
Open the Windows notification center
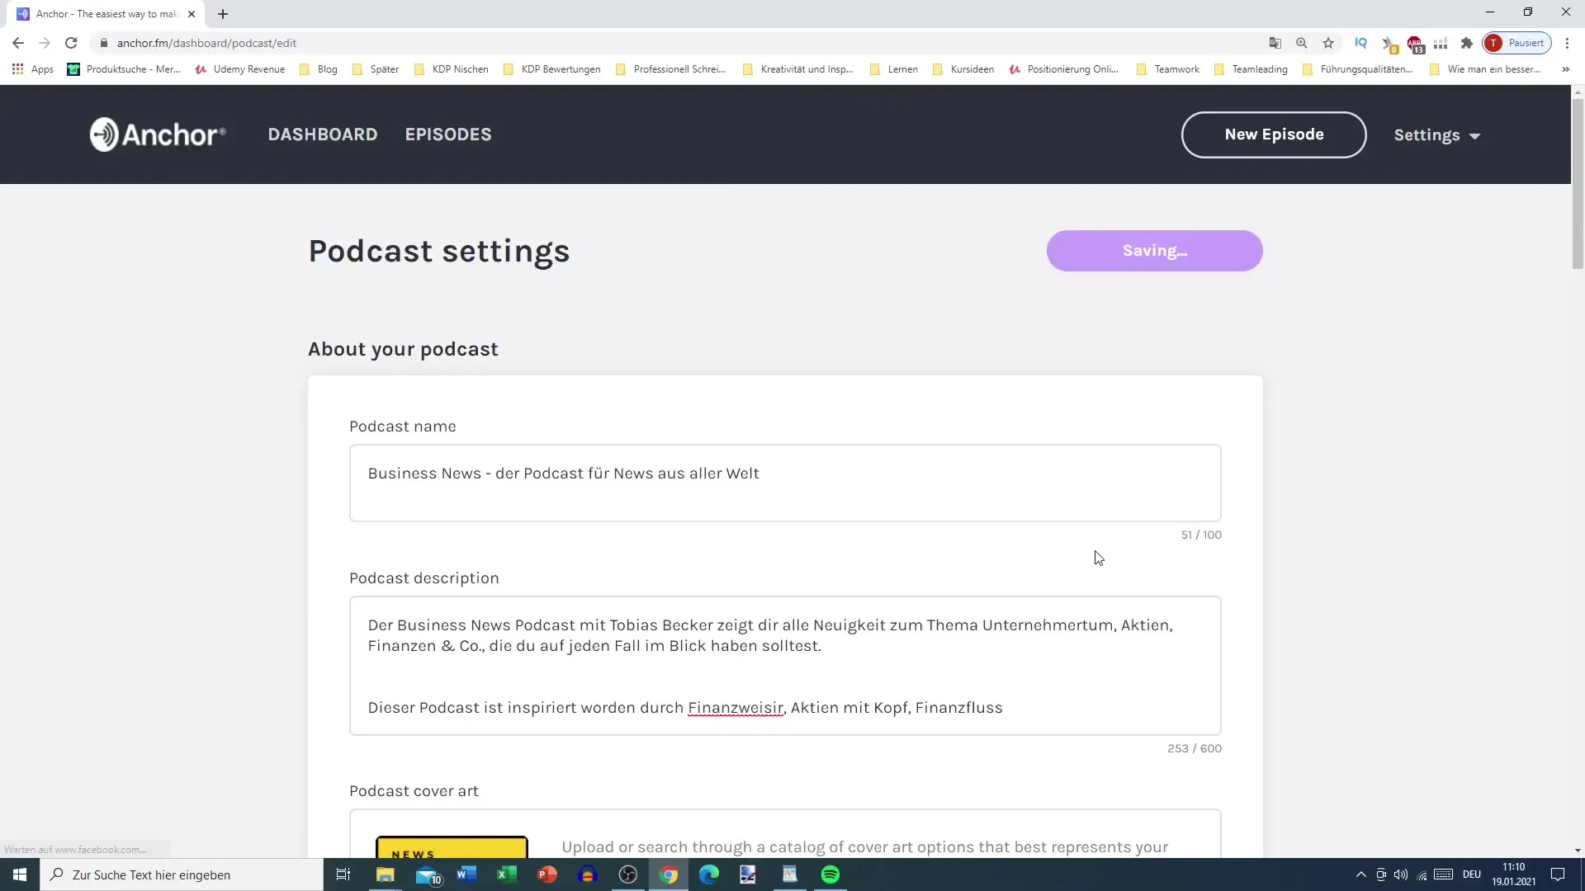(1558, 874)
